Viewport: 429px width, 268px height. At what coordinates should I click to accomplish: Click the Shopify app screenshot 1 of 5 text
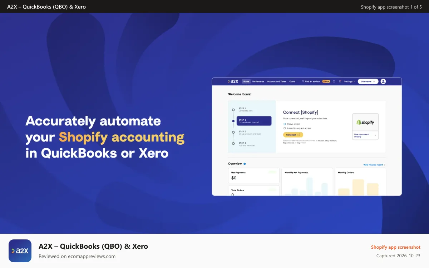(391, 7)
